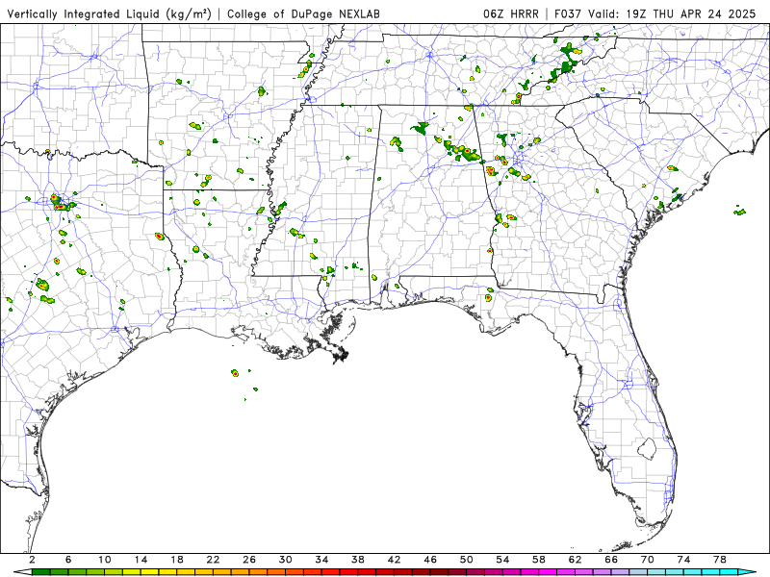
Task: Click the '06Z HRRR' model run label
Action: pyautogui.click(x=511, y=14)
